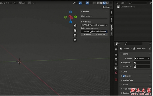The width and height of the screenshot is (153, 96).
Task: Click the Copilot message input field
Action: [x=94, y=31]
